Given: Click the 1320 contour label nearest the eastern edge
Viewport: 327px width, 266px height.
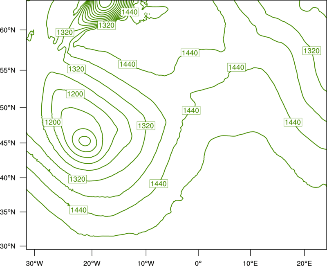Looking at the screenshot, I should coord(311,51).
